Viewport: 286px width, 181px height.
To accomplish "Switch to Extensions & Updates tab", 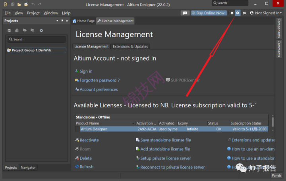I will click(x=130, y=46).
